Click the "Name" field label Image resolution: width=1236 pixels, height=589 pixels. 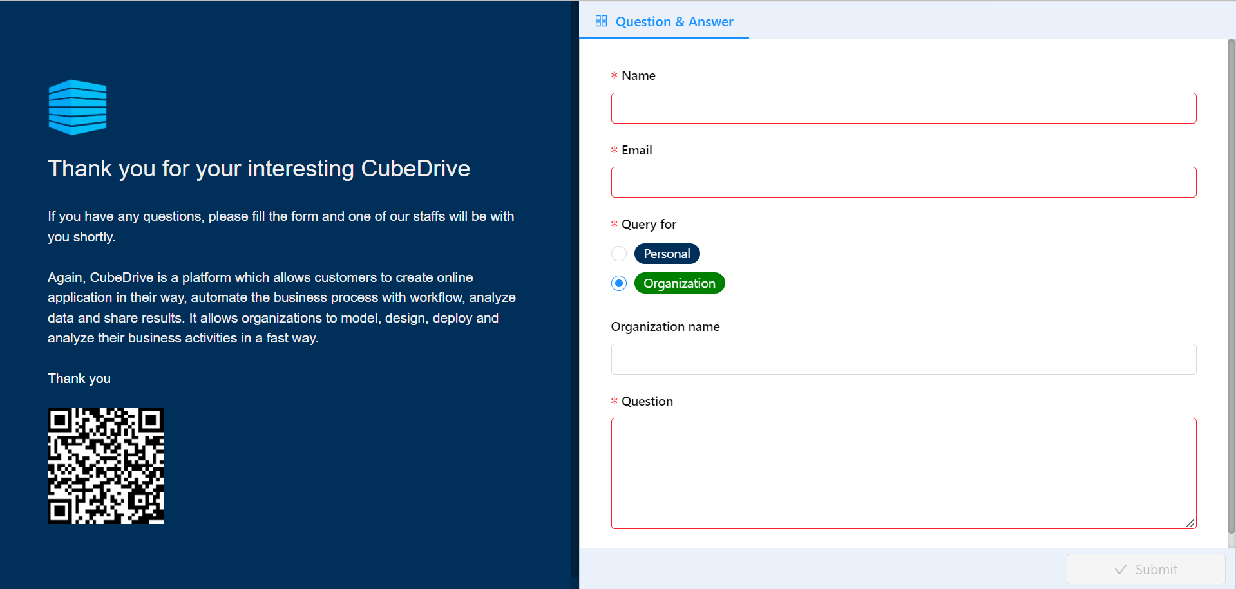638,75
